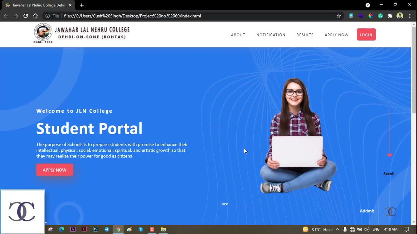The width and height of the screenshot is (417, 234).
Task: Open Microsoft Edge from the taskbar
Action: [x=62, y=229]
